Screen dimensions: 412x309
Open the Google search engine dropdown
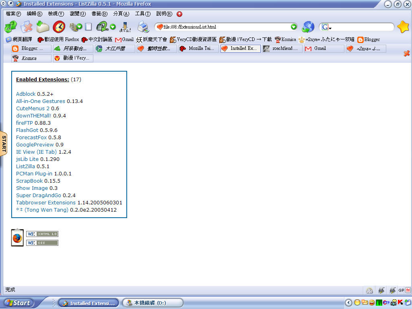coord(326,27)
